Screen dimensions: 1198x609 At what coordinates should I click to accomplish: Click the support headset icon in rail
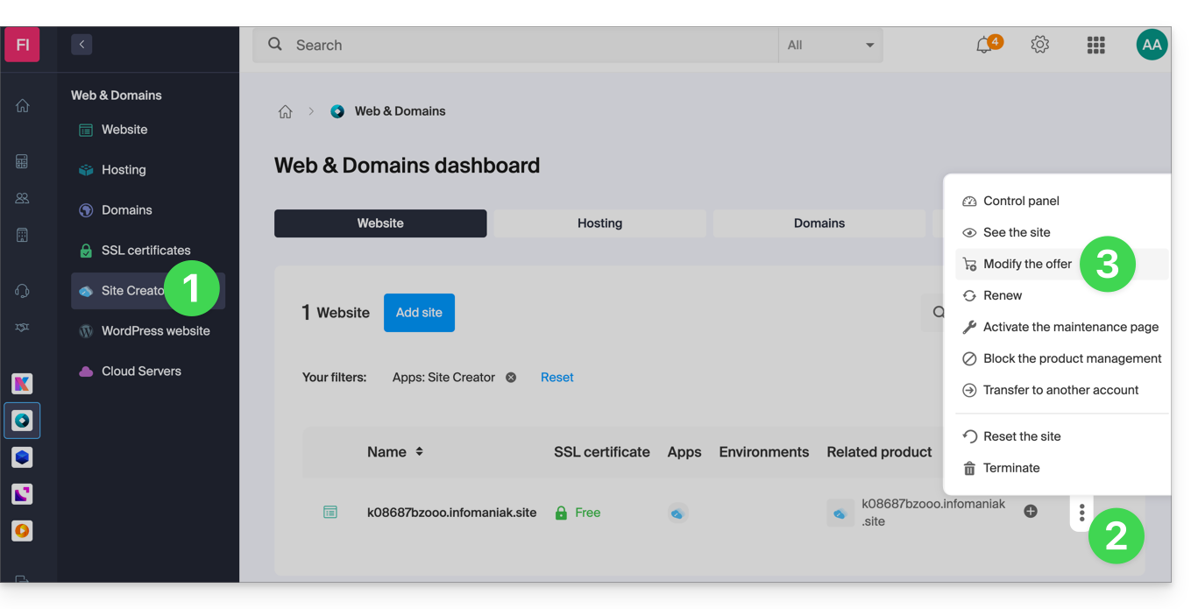point(23,291)
